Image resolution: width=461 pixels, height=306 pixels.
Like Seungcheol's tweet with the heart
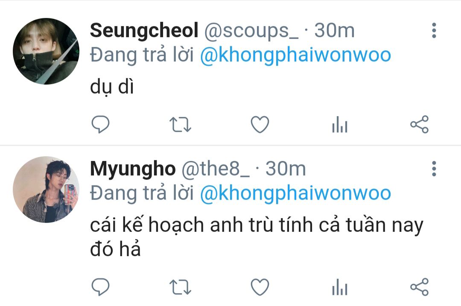pos(260,124)
